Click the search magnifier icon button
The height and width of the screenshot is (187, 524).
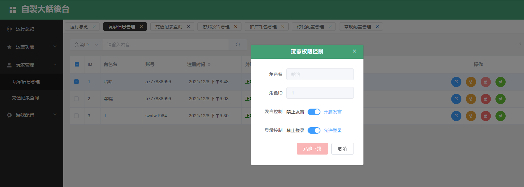tap(238, 45)
